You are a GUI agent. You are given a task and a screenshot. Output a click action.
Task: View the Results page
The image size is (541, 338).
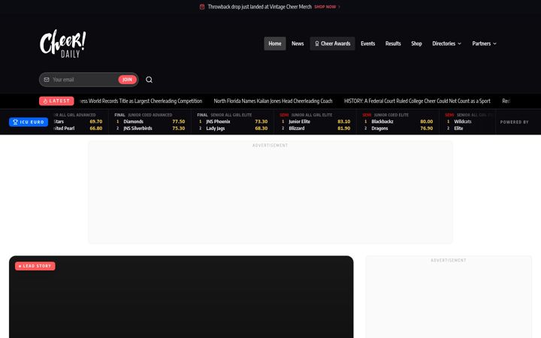393,44
